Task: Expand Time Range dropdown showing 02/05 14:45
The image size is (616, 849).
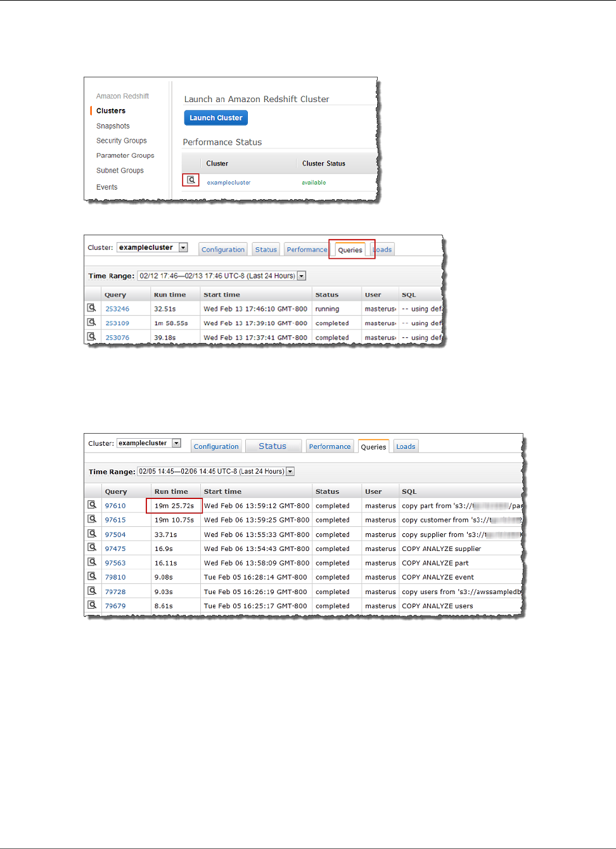Action: (290, 471)
